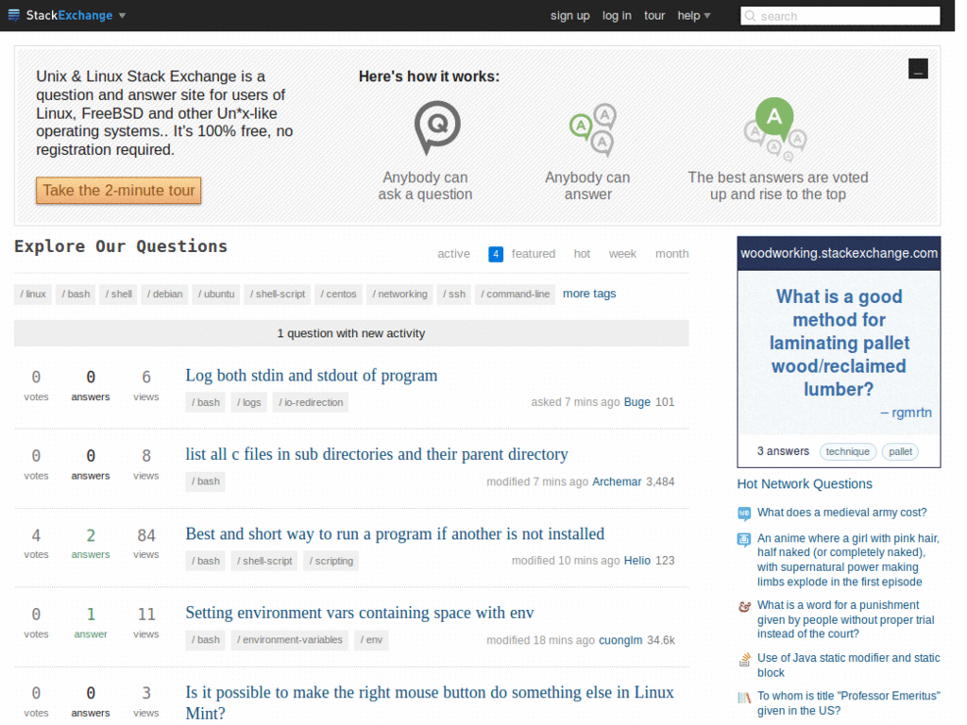Open user Buge profile
This screenshot has height=725, width=967.
point(637,402)
